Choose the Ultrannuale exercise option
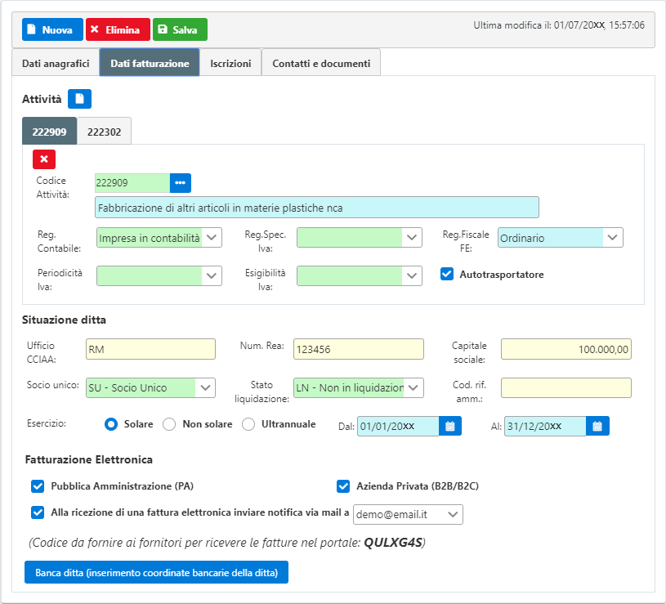Viewport: 666px width, 604px height. pyautogui.click(x=249, y=424)
